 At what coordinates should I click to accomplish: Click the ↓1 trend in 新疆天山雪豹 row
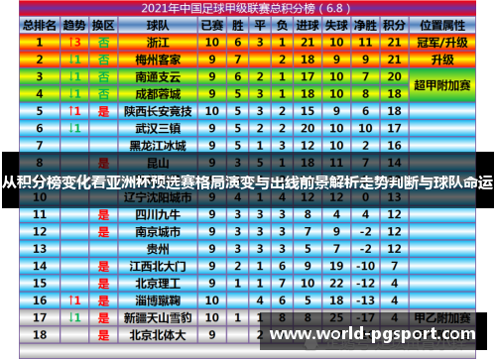(x=74, y=317)
